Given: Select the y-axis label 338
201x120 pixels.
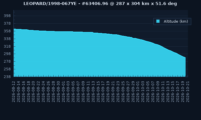Looking at the screenshot, I should click(x=7, y=39).
